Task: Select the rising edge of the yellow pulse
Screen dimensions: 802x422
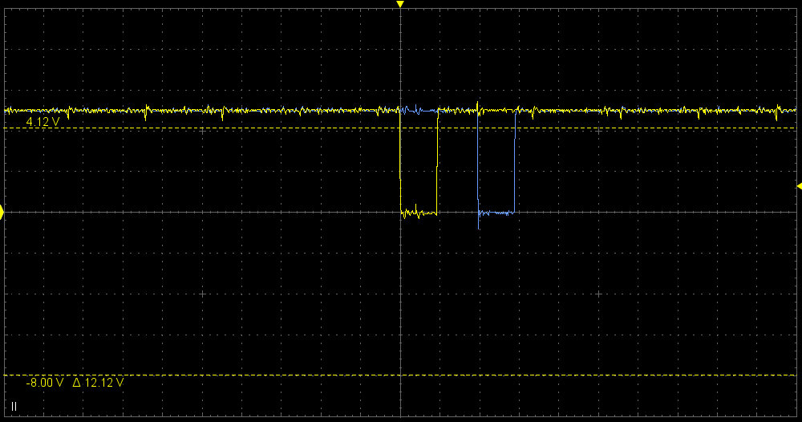Action: 437,160
